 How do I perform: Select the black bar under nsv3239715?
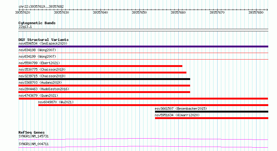tap(104, 79)
